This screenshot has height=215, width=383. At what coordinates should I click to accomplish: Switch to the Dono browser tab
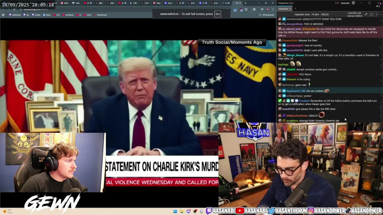168,3
